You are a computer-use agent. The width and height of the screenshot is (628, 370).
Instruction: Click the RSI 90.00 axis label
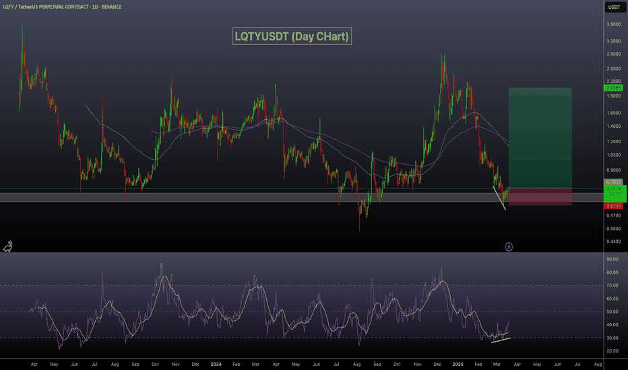613,259
